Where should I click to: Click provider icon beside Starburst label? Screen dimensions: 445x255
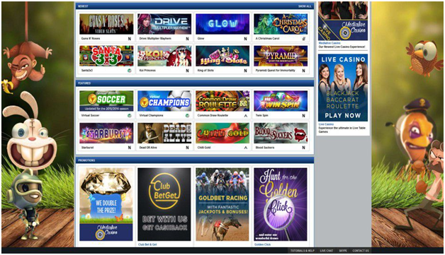(130, 148)
